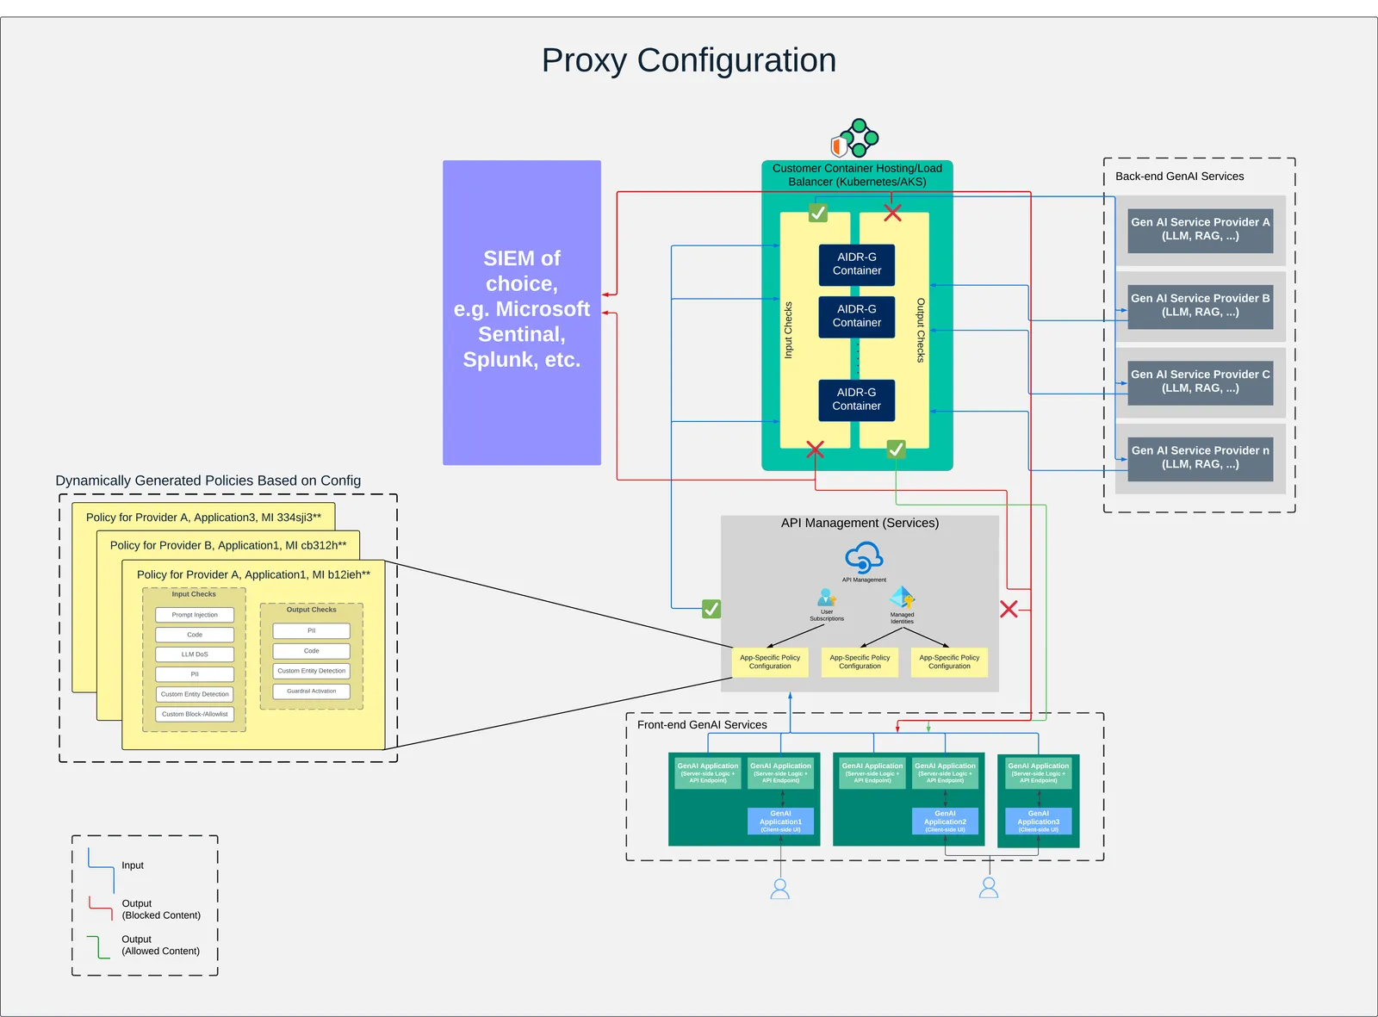1378x1017 pixels.
Task: Select Dynamically Generated Policies Based on Config heading
Action: 208,481
